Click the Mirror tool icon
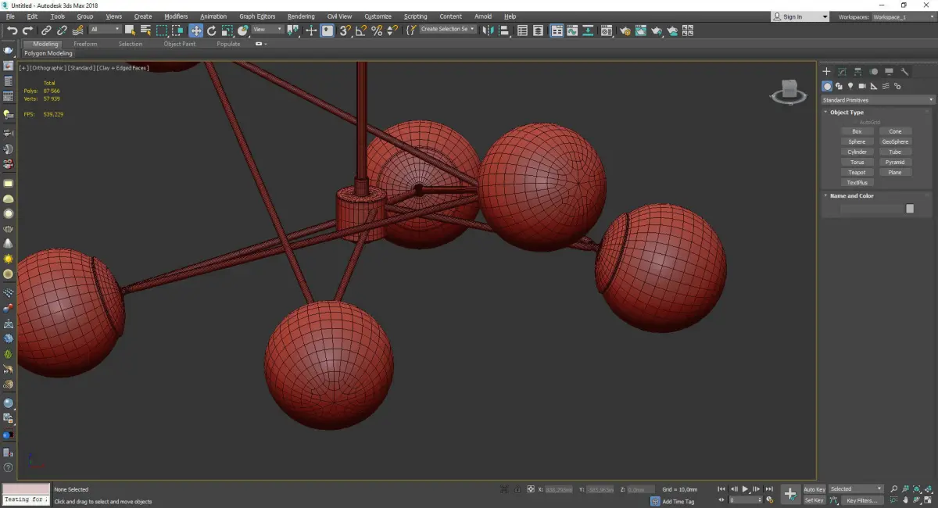Screen dimensions: 938x508 click(x=487, y=30)
